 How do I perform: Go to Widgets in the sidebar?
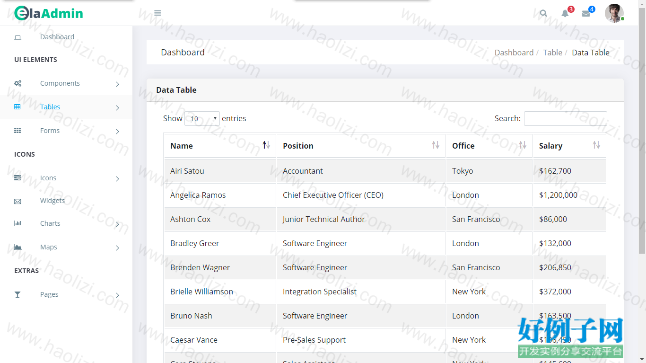(52, 201)
